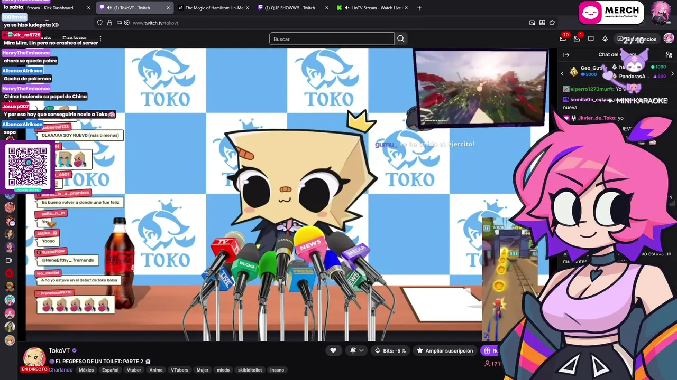Image resolution: width=677 pixels, height=380 pixels.
Task: Click the Español tag
Action: (110, 370)
